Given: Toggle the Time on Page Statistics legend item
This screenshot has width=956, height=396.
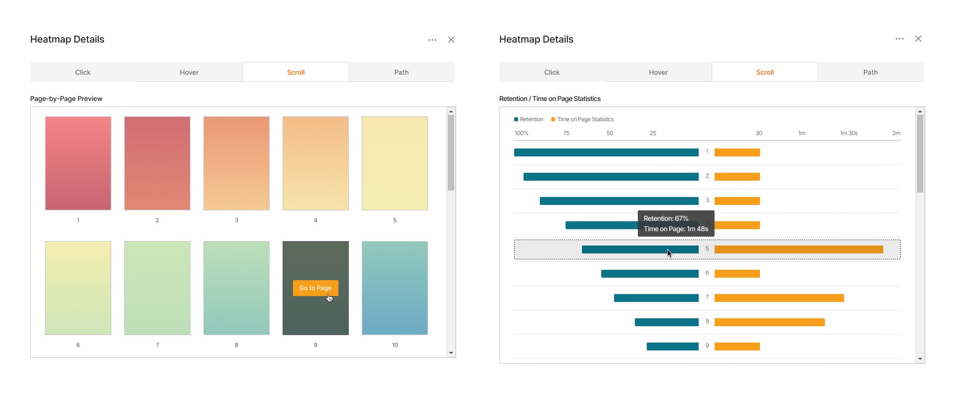Looking at the screenshot, I should click(582, 119).
